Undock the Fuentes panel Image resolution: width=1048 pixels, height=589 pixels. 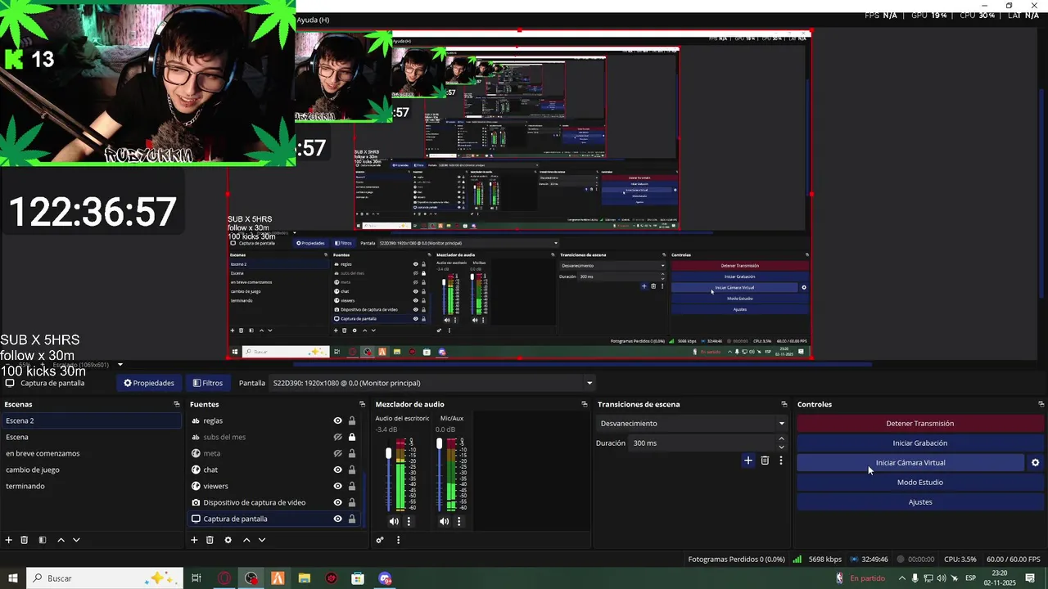(362, 404)
